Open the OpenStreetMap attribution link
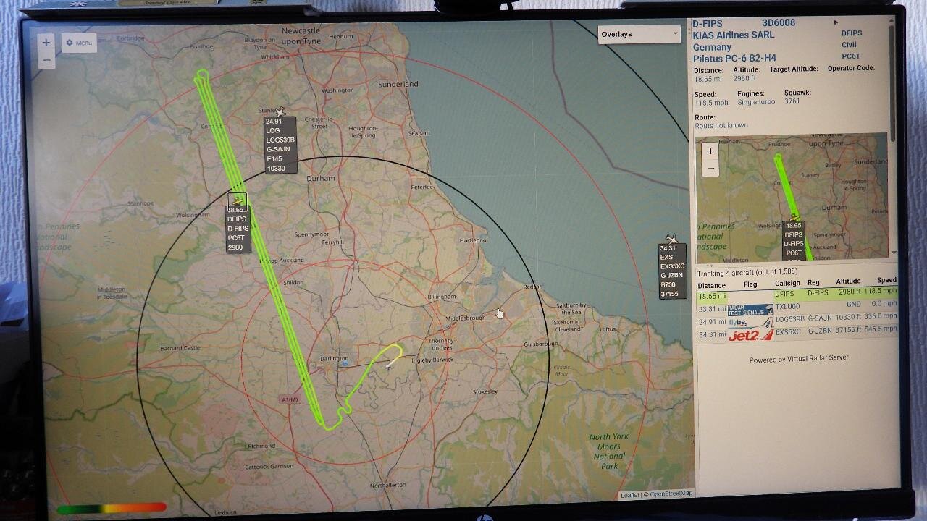 (671, 494)
